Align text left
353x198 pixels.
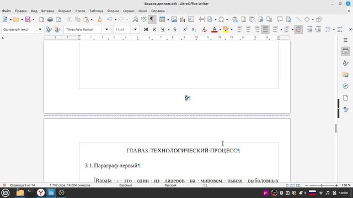[x=239, y=29]
